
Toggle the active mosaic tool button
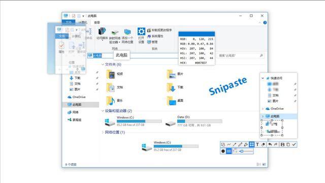(x=252, y=144)
